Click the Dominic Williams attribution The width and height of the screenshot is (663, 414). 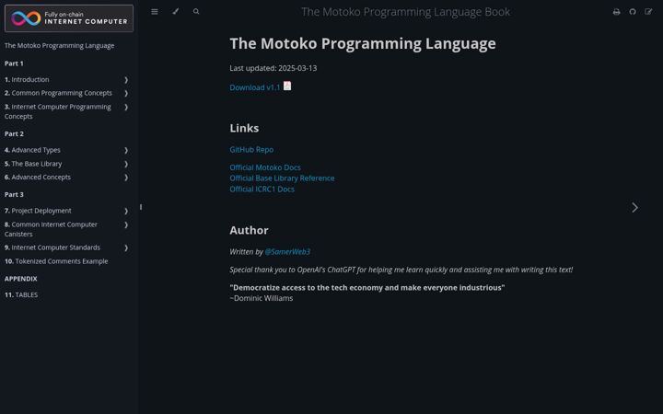pos(262,298)
